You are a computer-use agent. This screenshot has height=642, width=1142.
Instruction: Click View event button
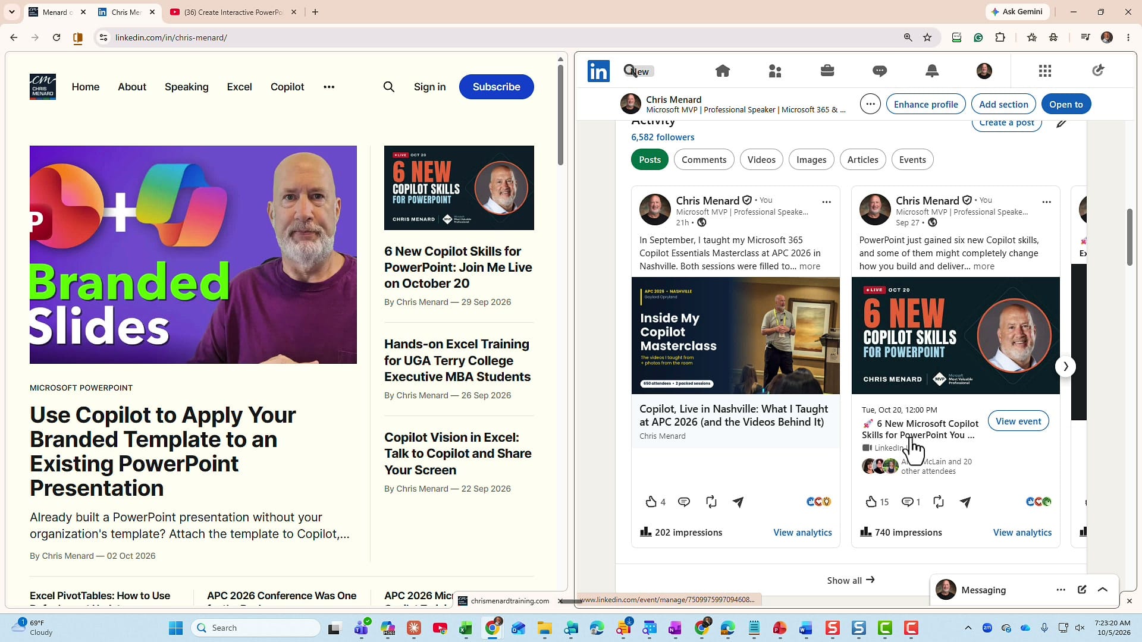tap(1018, 421)
